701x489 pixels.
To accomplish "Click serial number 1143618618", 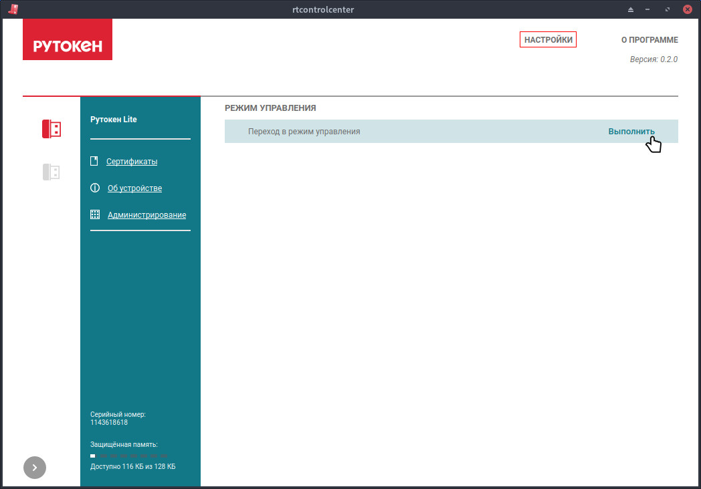I will [x=109, y=422].
